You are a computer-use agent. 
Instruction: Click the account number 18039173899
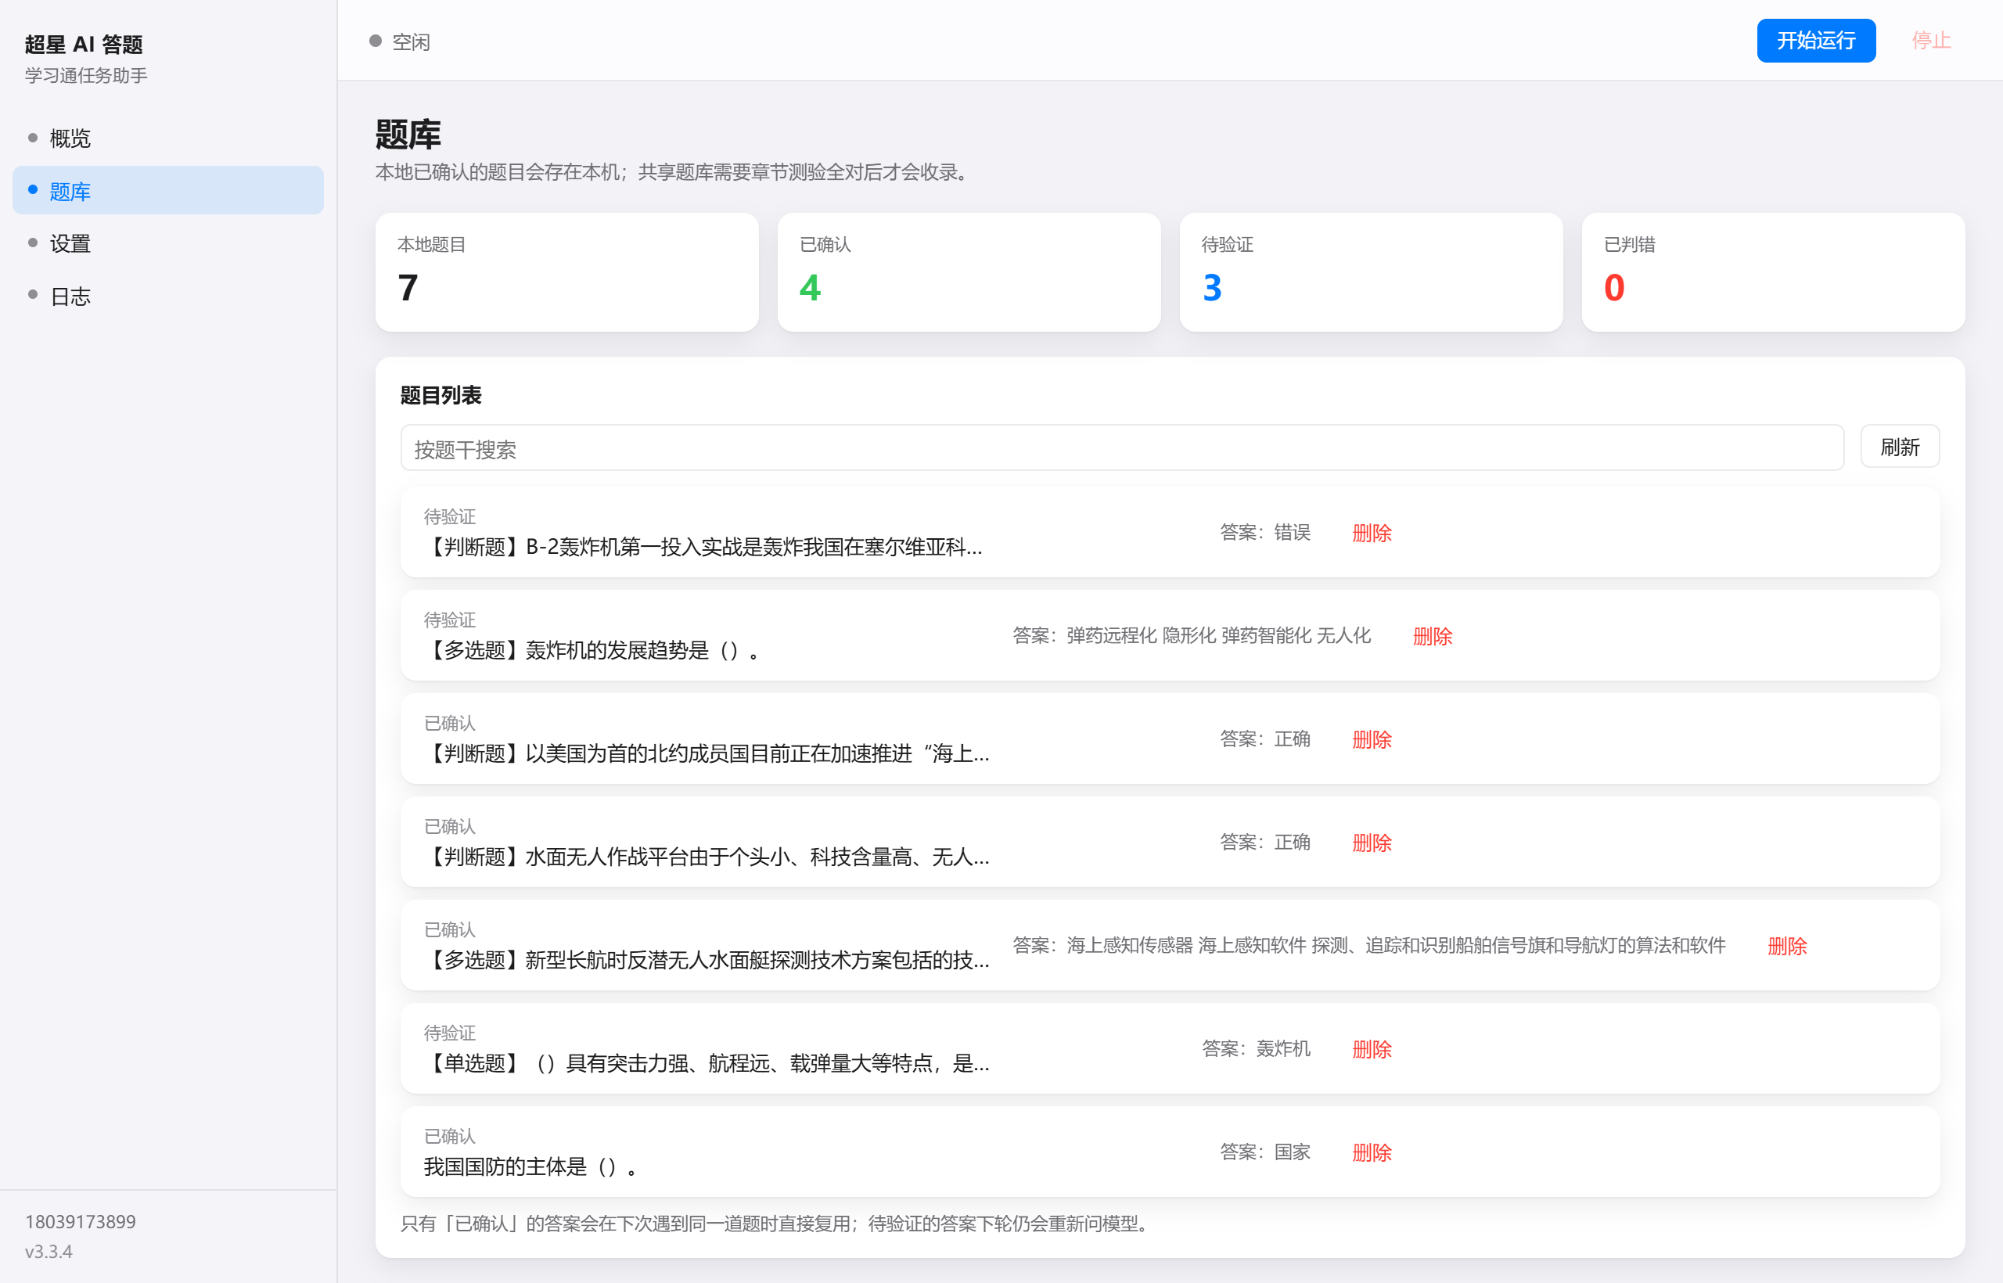point(80,1221)
